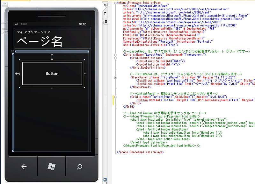255x184 pixels.
Task: Tap the phone's search magnifier button
Action: (x=79, y=166)
